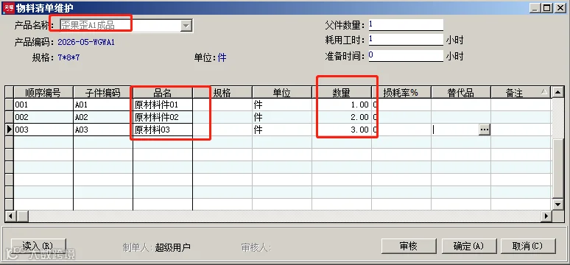Maximize the 物料清单维护 window
The image size is (570, 265).
[546, 8]
